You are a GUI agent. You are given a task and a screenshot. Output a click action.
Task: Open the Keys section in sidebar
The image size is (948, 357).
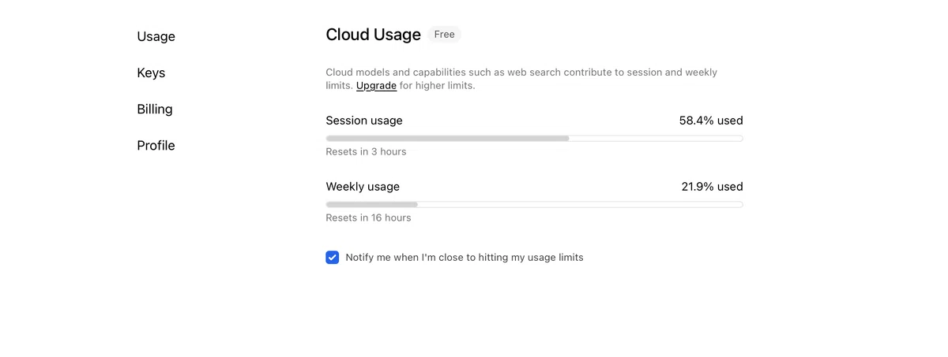coord(151,73)
